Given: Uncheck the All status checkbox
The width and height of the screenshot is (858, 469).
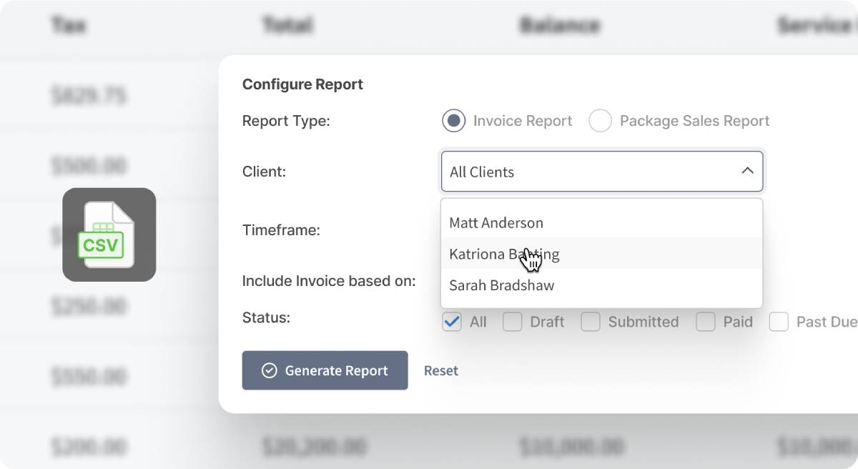Looking at the screenshot, I should click(452, 322).
